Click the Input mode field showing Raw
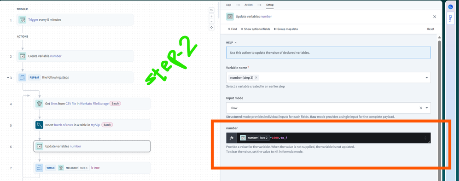 tap(328, 108)
